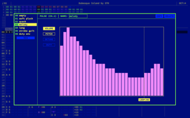
Task: Click the NAME field containing 'melody'
Action: [x=78, y=16]
